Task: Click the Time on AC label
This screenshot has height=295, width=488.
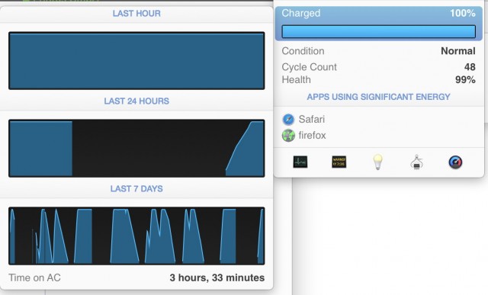Action: pos(34,277)
